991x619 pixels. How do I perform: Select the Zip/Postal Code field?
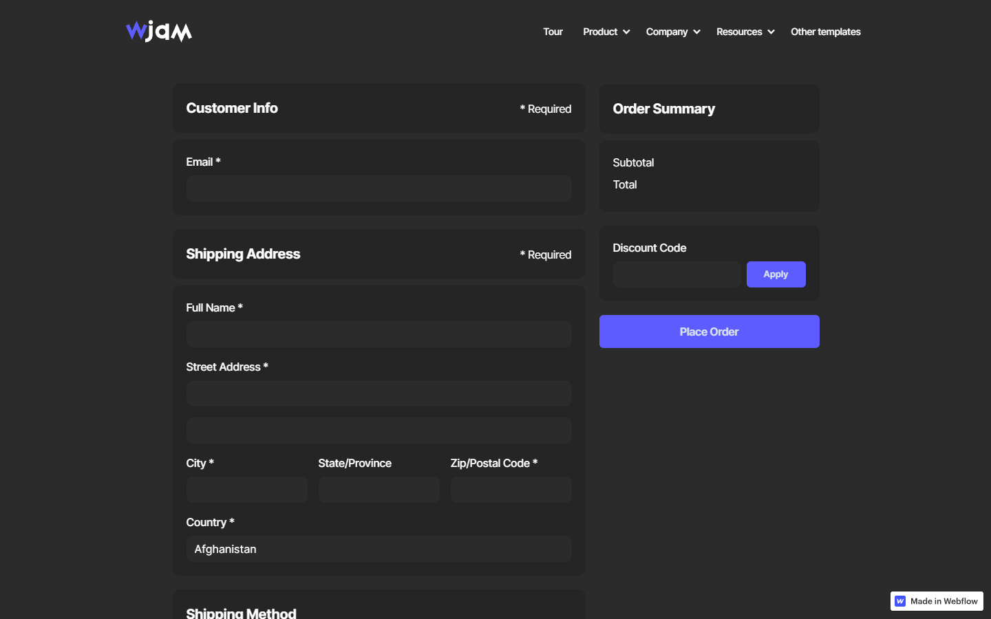pos(511,490)
